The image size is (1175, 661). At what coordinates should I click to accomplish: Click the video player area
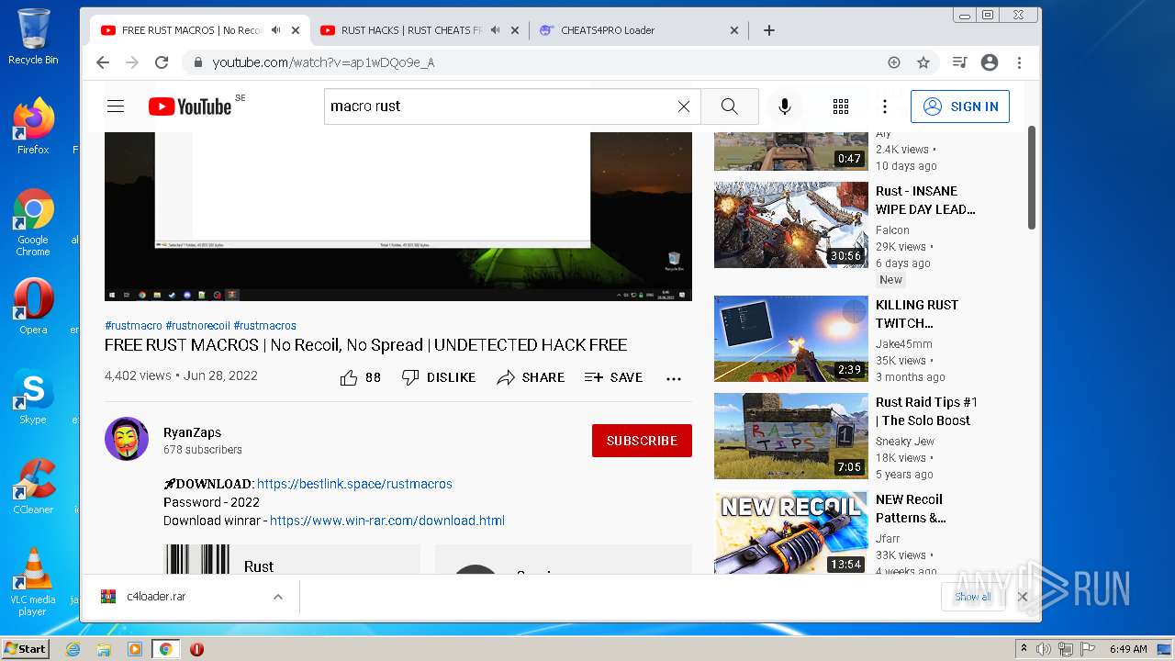(x=398, y=216)
